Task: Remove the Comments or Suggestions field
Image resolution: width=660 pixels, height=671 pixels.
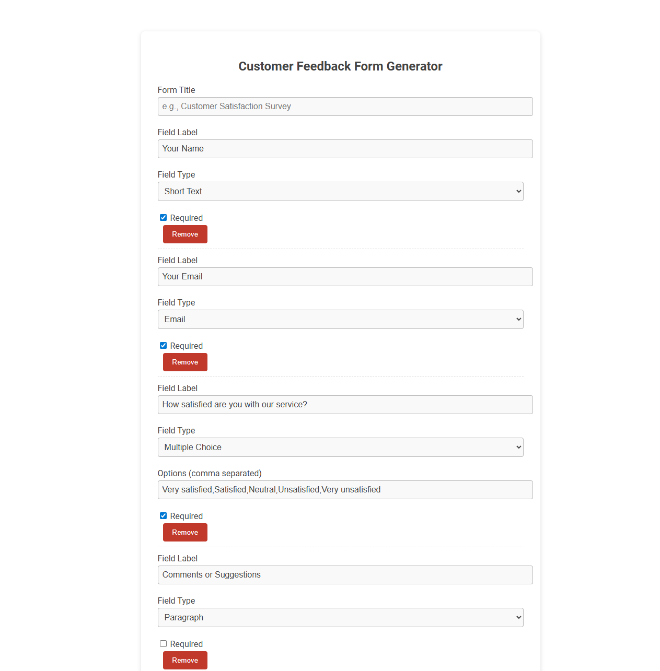Action: (x=185, y=660)
